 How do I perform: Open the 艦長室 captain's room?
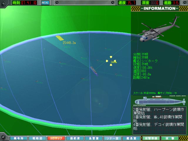[131, 138]
